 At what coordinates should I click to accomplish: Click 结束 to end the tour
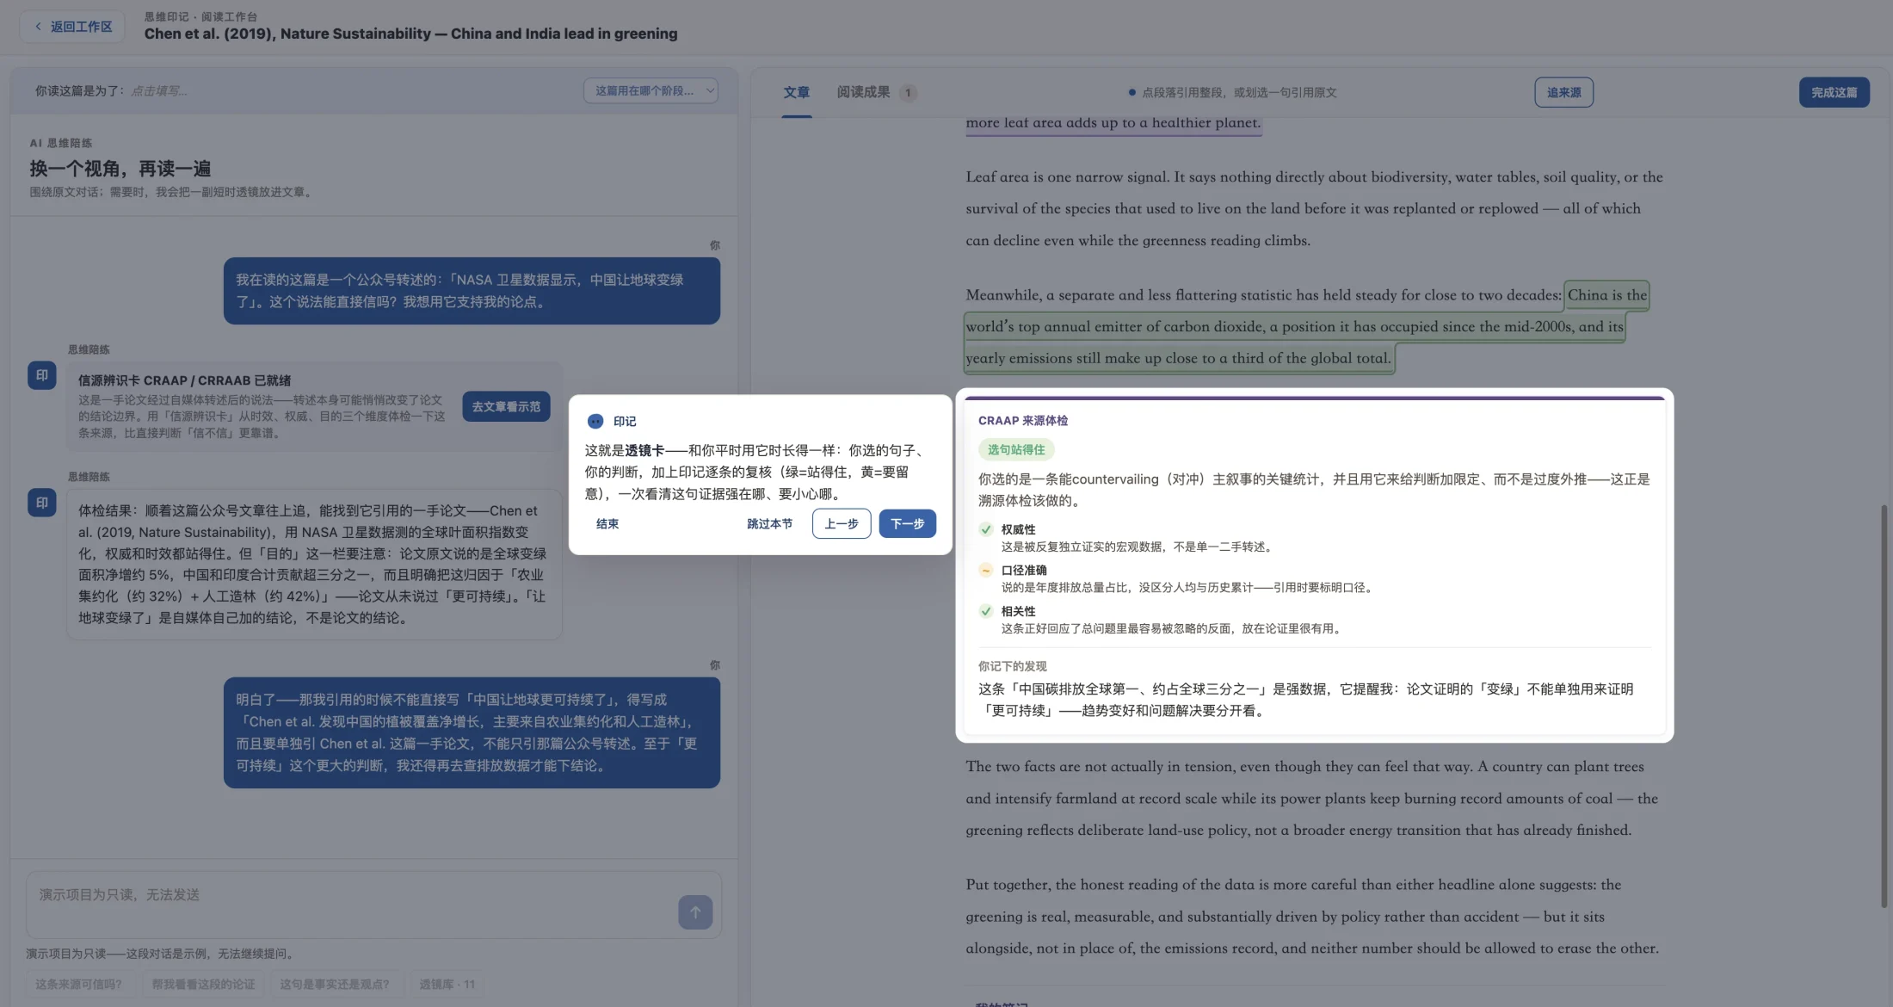pyautogui.click(x=607, y=523)
